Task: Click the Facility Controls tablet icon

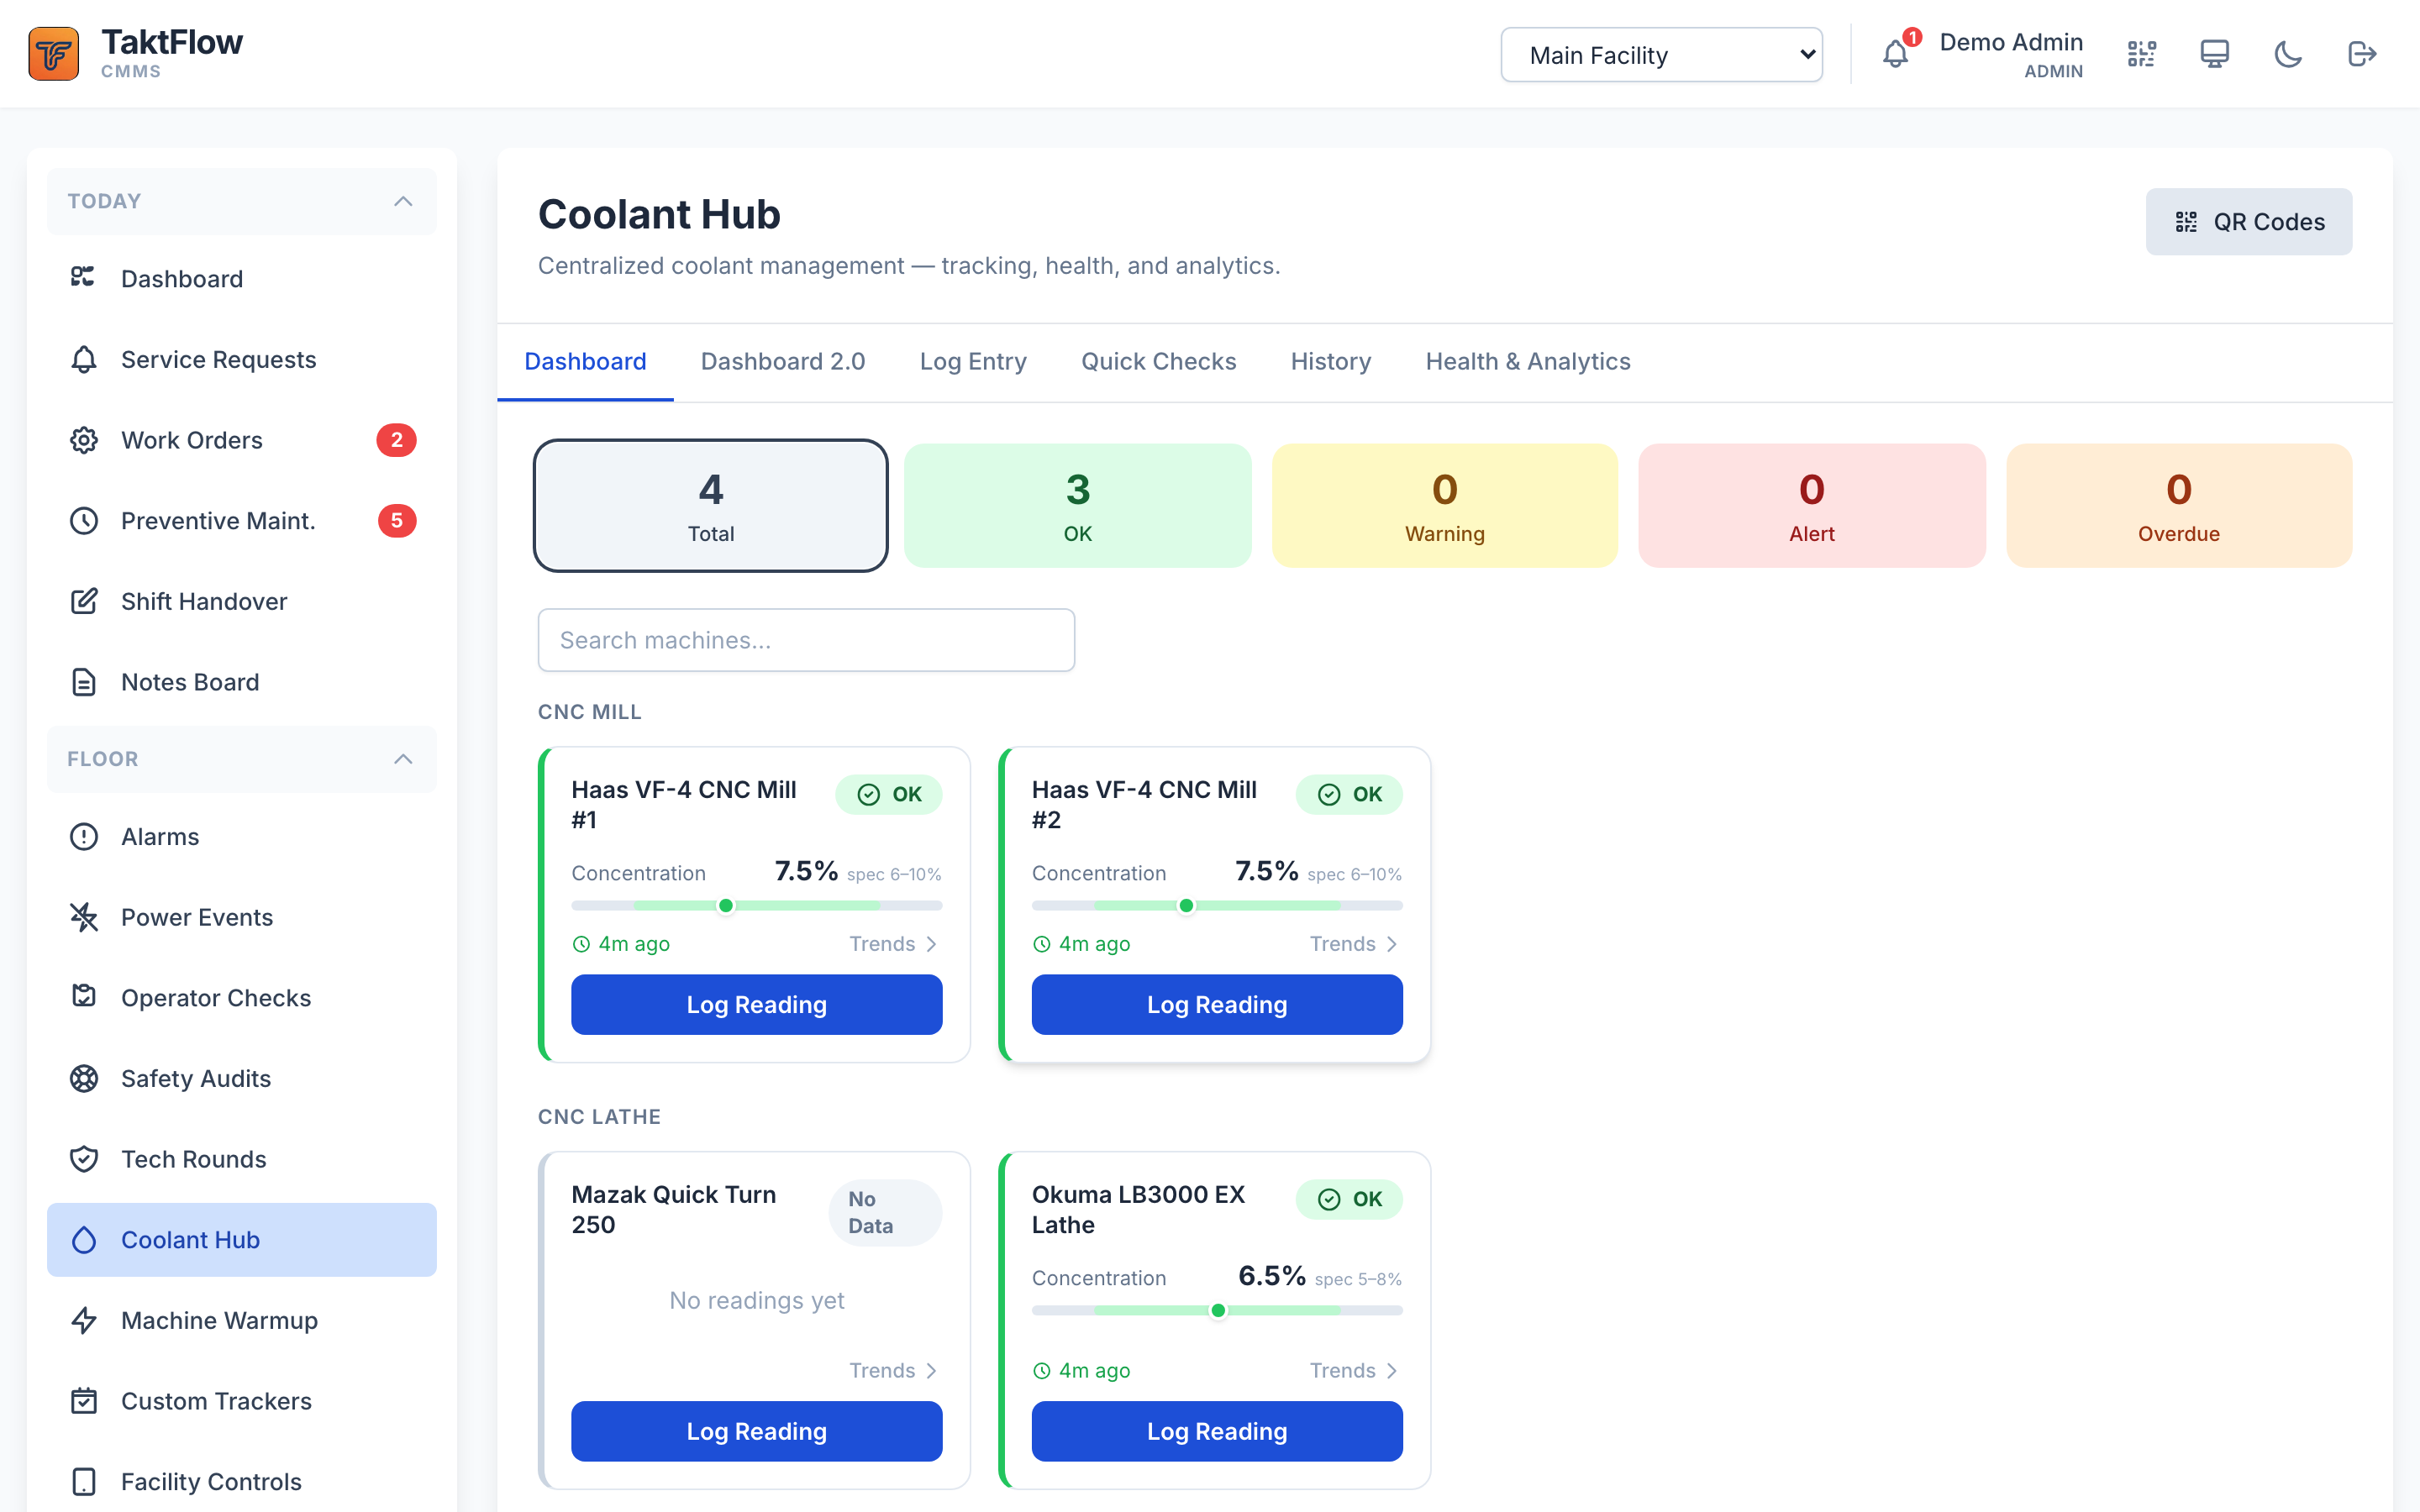Action: [84, 1481]
